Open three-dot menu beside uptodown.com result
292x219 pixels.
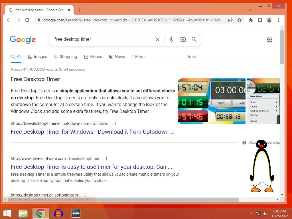[x=115, y=123]
